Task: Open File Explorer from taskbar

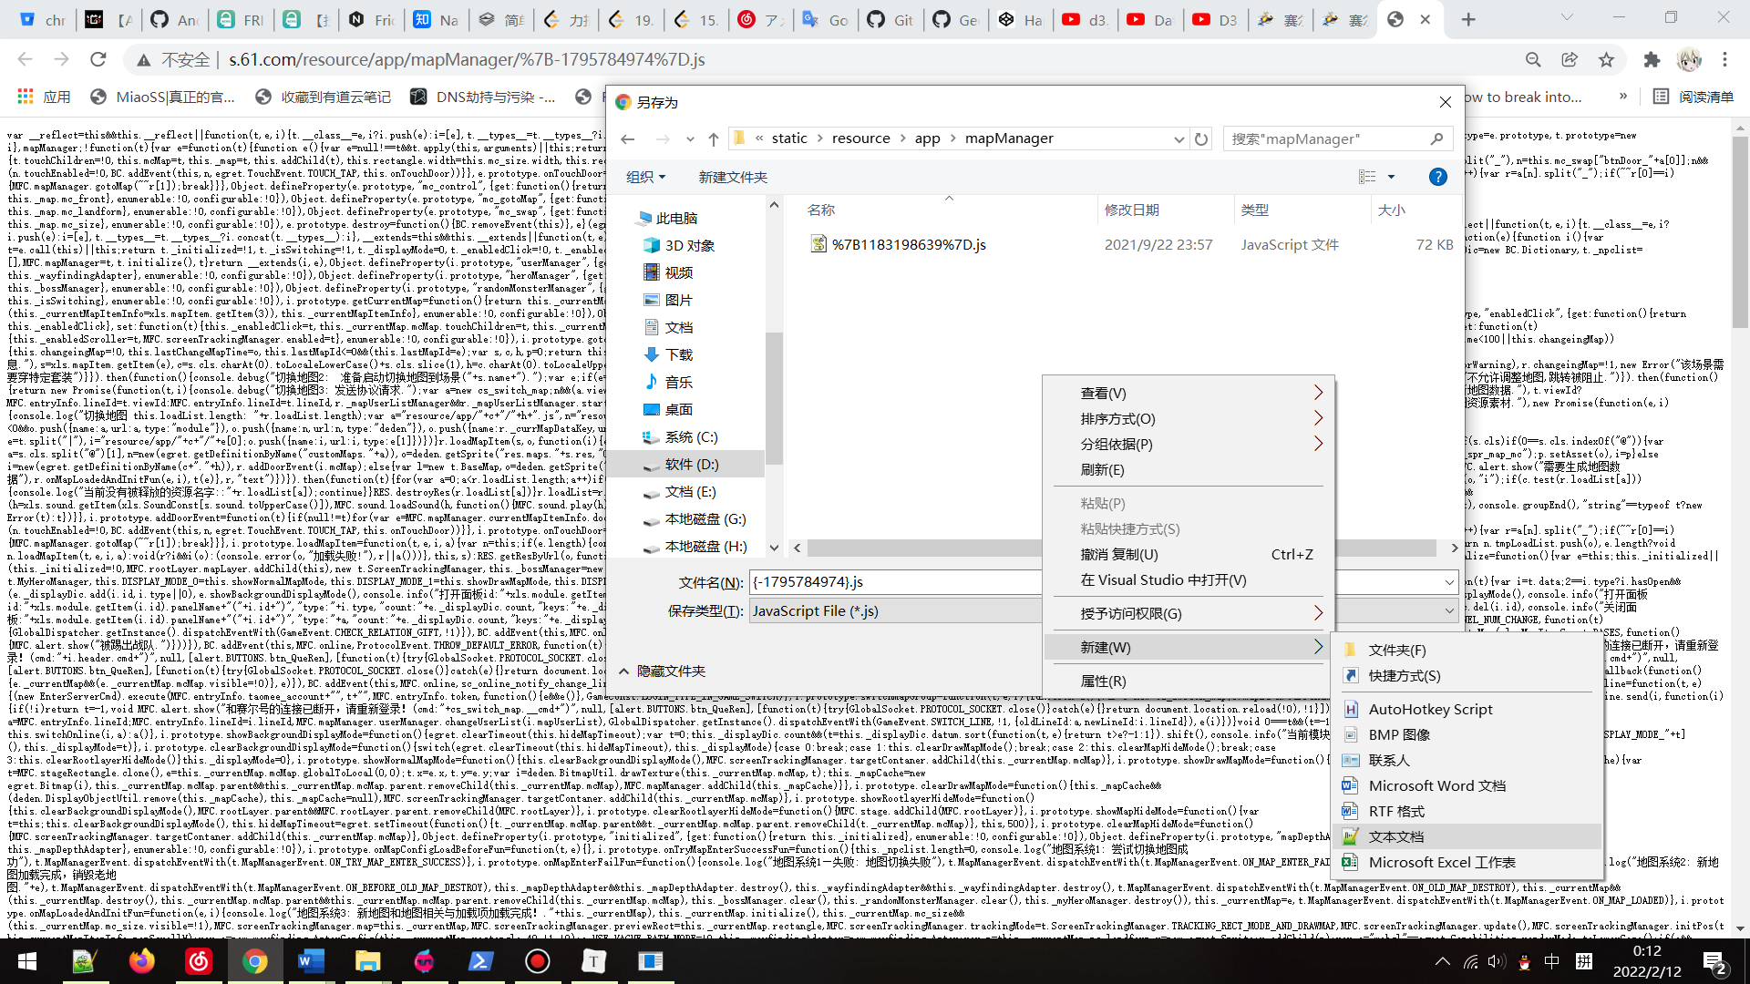Action: tap(367, 961)
